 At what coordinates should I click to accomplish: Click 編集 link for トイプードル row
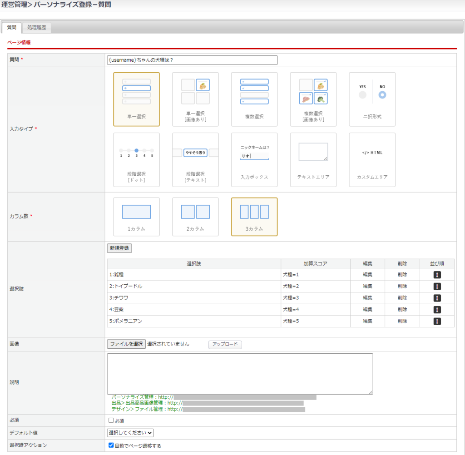pos(367,287)
